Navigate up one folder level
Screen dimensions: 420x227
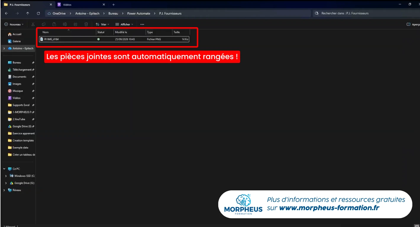coord(28,13)
